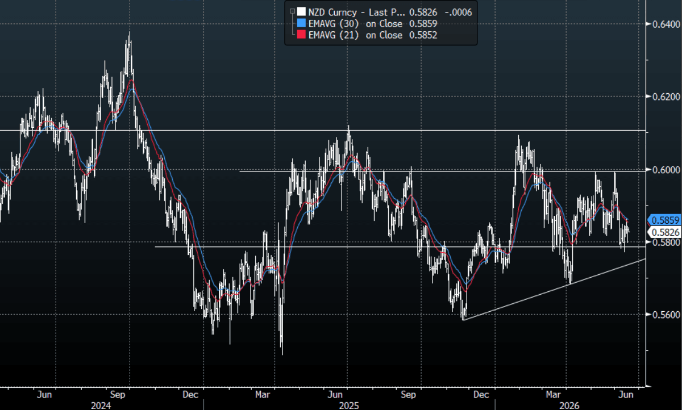Image resolution: width=682 pixels, height=410 pixels.
Task: Click the 2026 year label on time axis
Action: click(x=569, y=405)
